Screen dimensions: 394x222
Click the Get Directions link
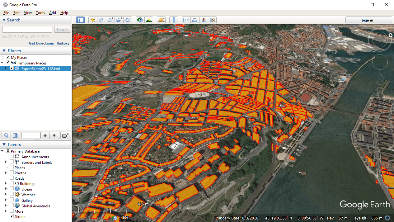point(41,43)
